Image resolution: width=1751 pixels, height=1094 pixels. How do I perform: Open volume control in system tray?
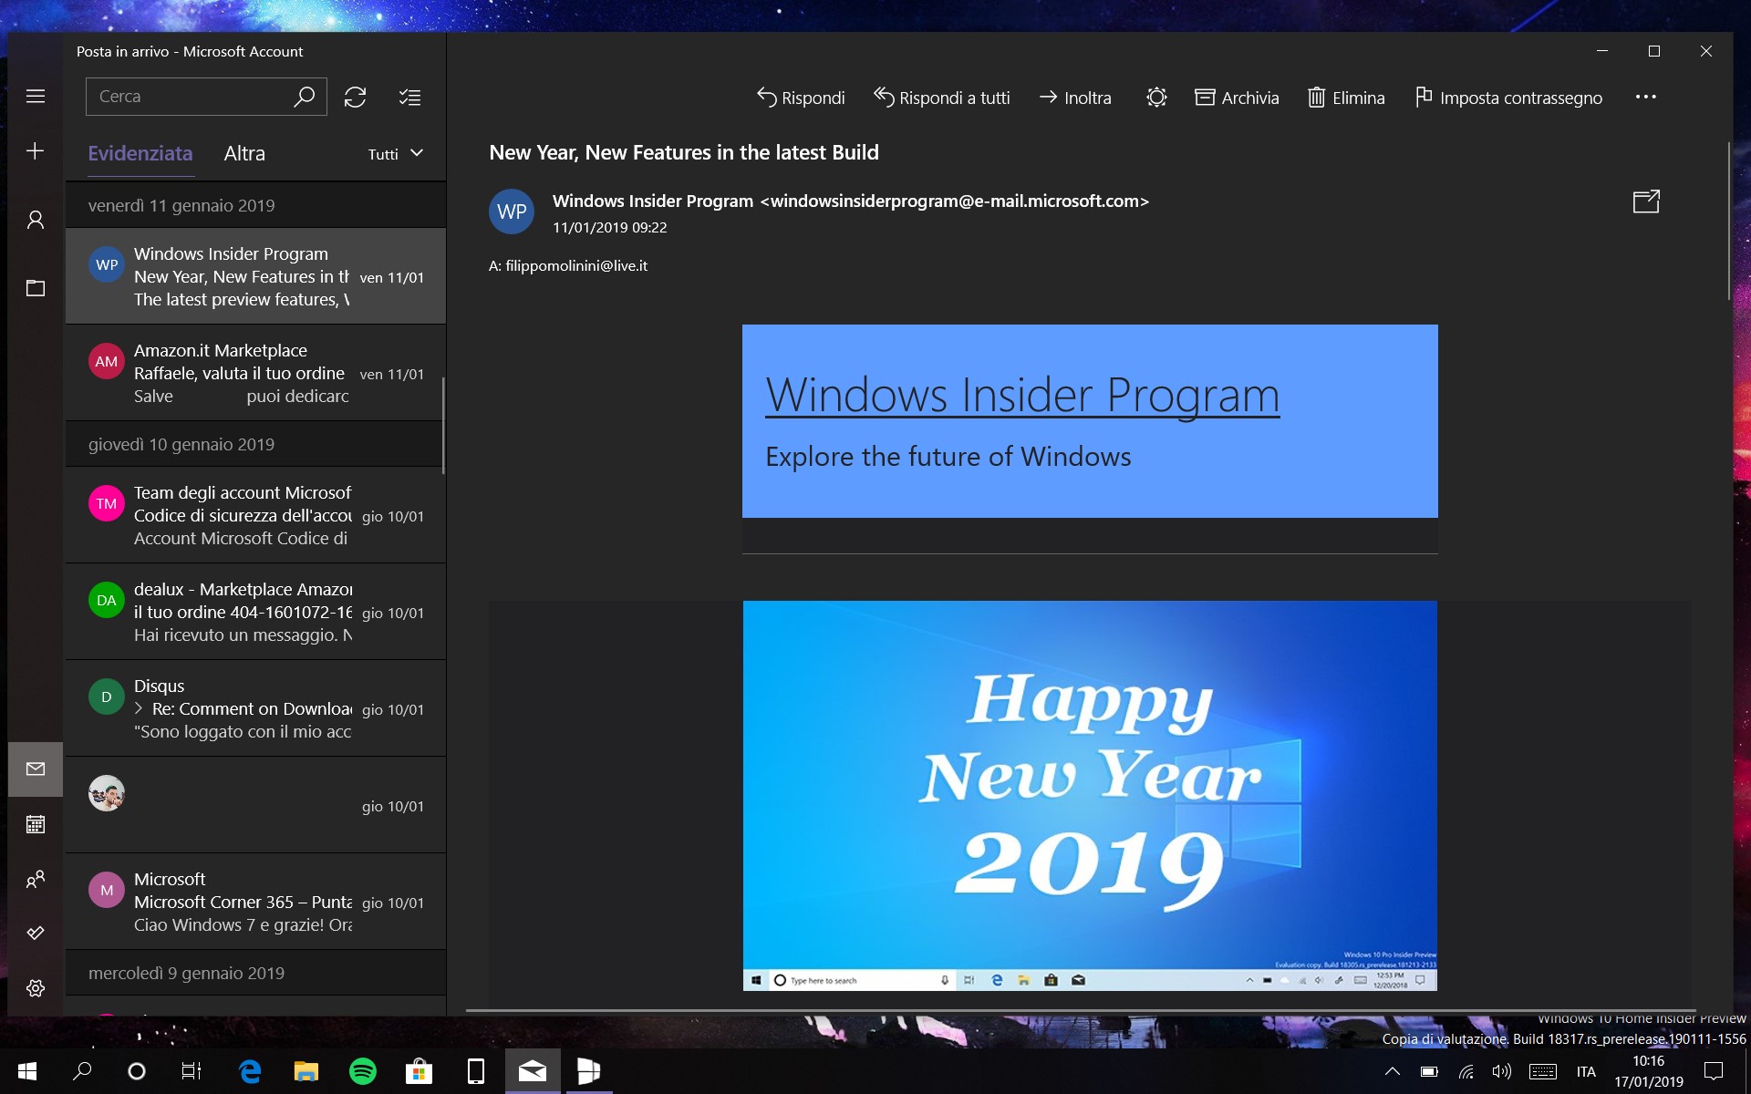(1501, 1071)
